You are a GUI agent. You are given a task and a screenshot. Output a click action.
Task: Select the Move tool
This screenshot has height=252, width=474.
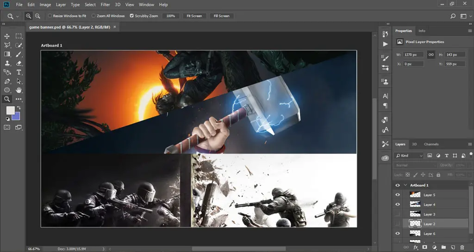7,36
